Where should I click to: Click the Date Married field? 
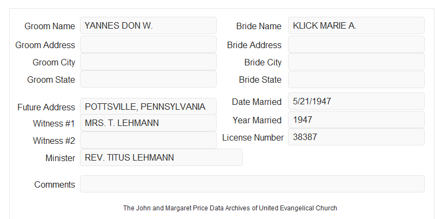[356, 101]
